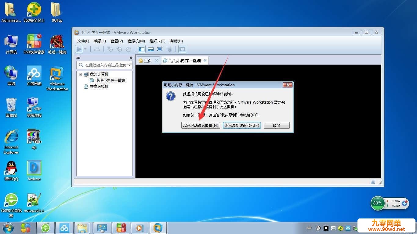Screen dimensions: 417x234
Task: Toggle the thumbnail bar view icon
Action: (151, 49)
